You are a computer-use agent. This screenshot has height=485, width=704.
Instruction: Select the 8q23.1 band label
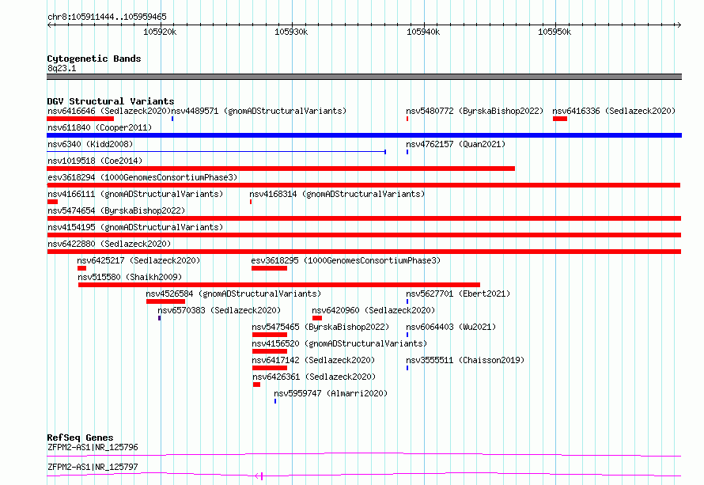[x=62, y=68]
